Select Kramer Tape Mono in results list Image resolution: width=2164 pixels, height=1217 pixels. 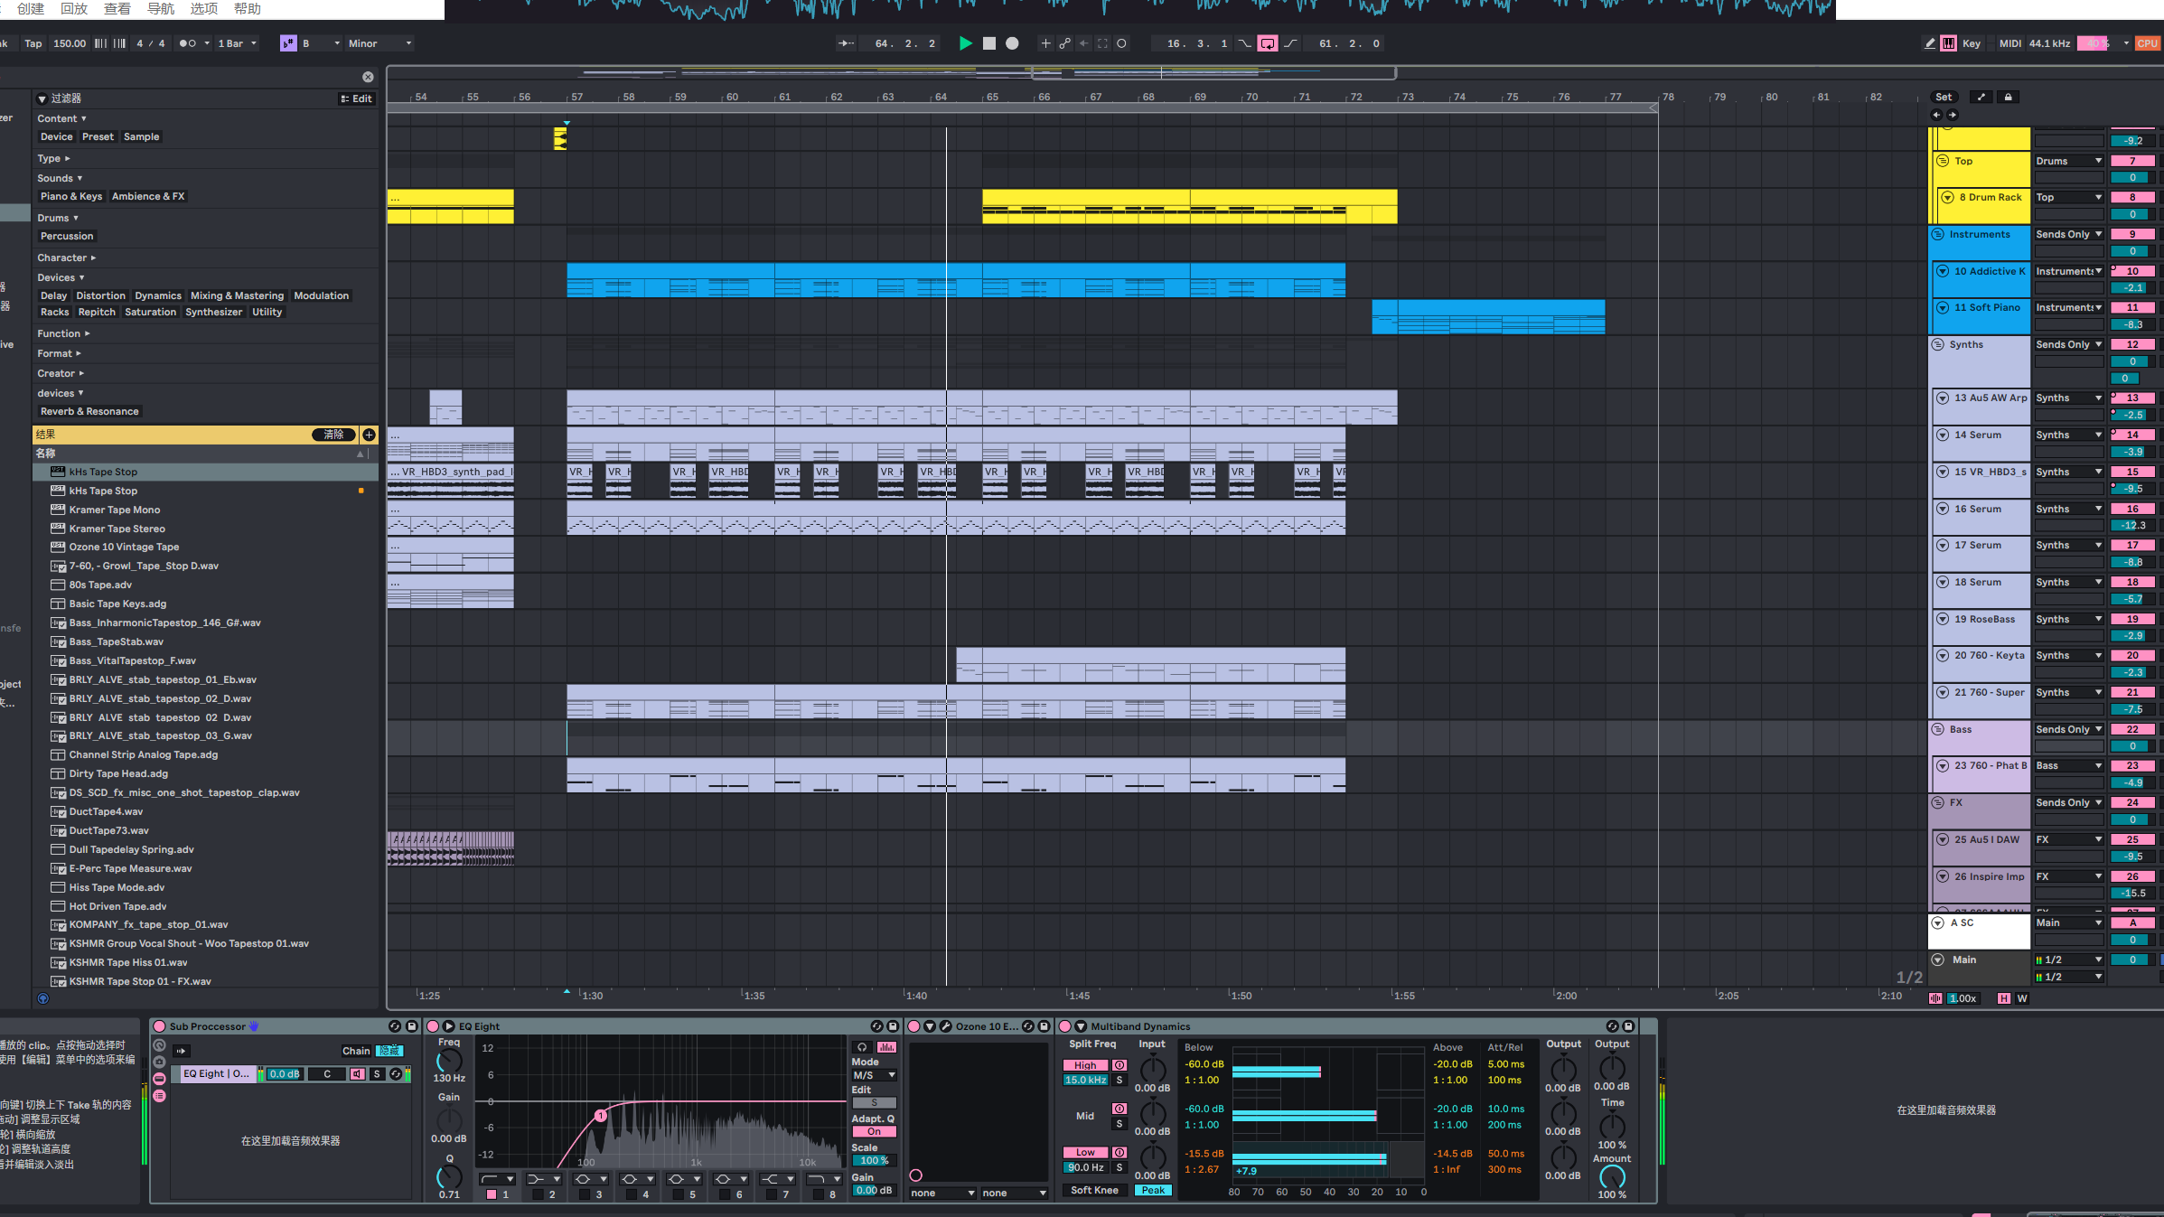(115, 510)
